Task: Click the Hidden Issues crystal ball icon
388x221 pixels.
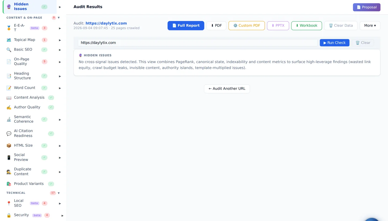Action: click(9, 6)
